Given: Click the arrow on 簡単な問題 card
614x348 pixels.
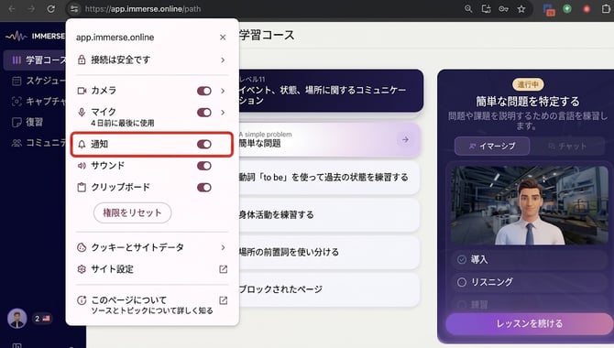Looking at the screenshot, I should coord(405,140).
